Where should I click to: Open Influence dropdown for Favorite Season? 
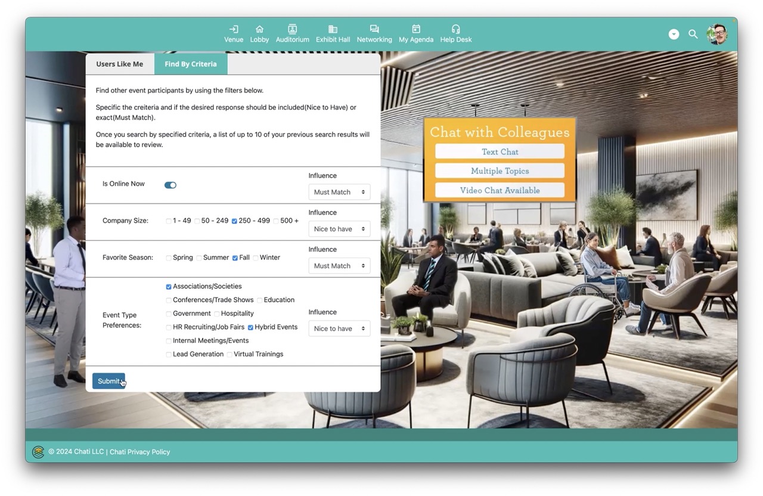coord(339,266)
